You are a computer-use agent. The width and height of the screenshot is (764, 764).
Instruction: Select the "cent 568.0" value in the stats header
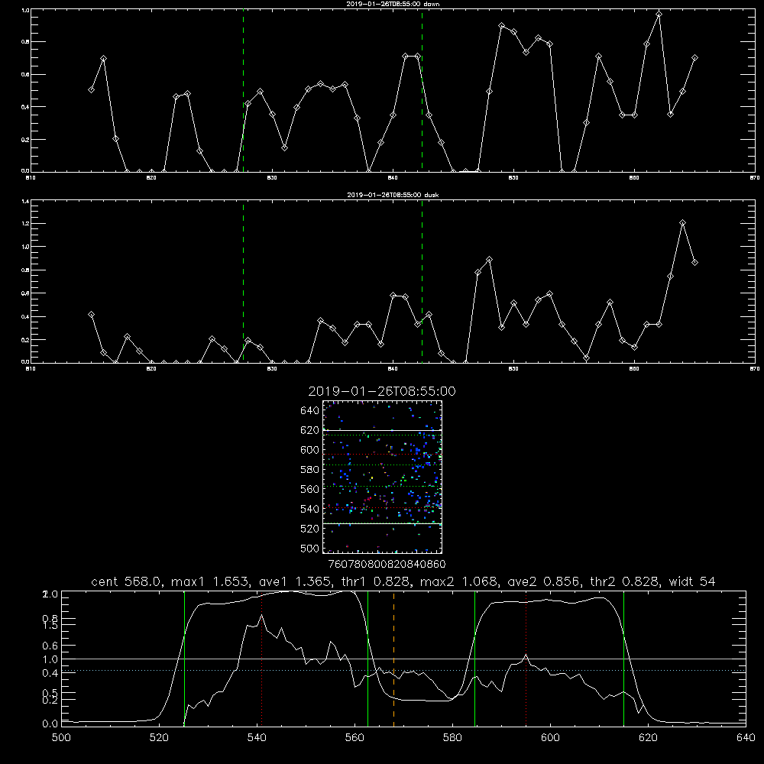[x=126, y=581]
